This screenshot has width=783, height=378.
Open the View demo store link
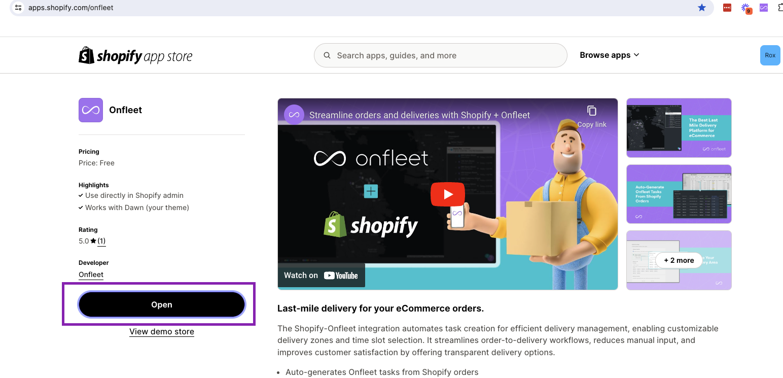coord(162,331)
